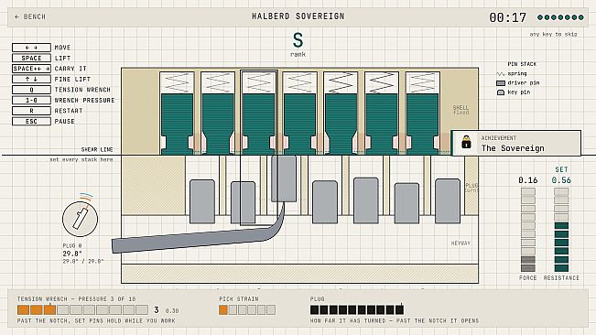Open The Sovereign achievement notification
Screen dimensions: 596x335
pos(515,143)
